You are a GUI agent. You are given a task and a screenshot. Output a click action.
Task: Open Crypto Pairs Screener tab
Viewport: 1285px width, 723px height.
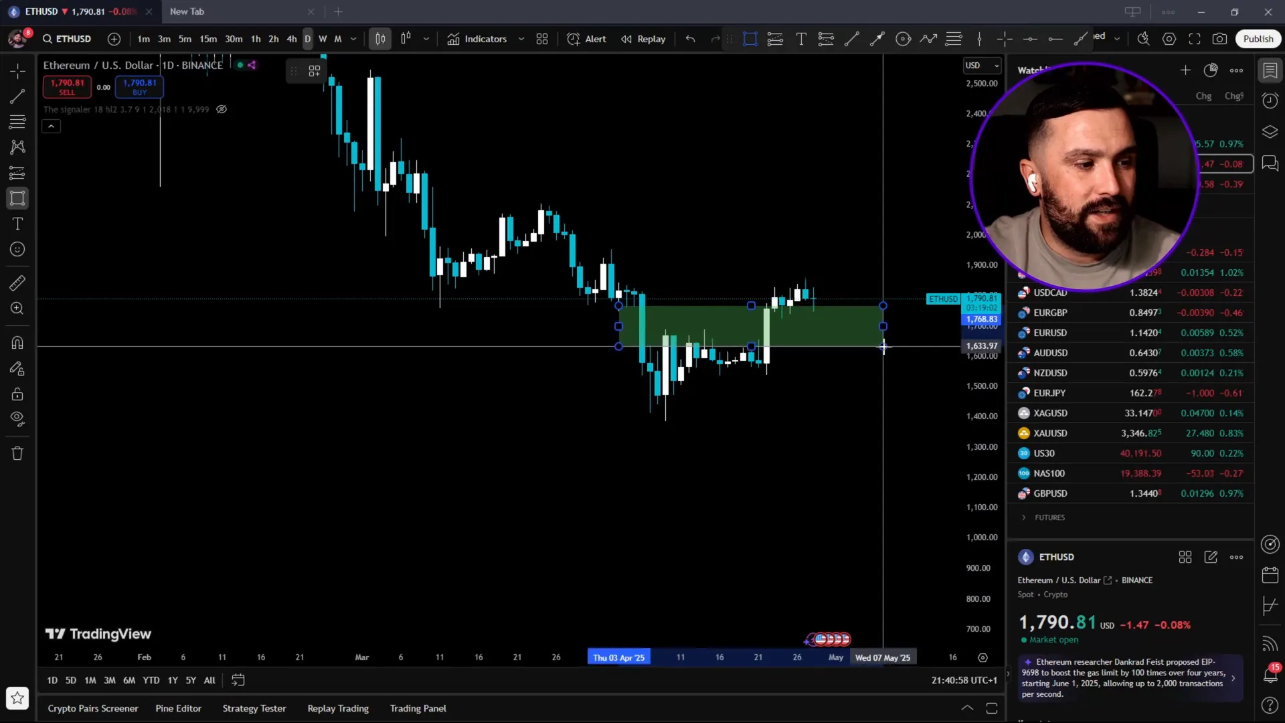point(93,708)
